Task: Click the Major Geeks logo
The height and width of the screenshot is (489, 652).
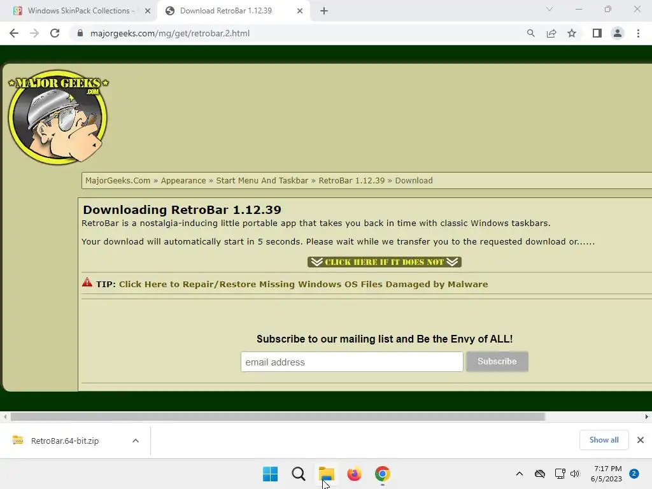Action: tap(58, 117)
